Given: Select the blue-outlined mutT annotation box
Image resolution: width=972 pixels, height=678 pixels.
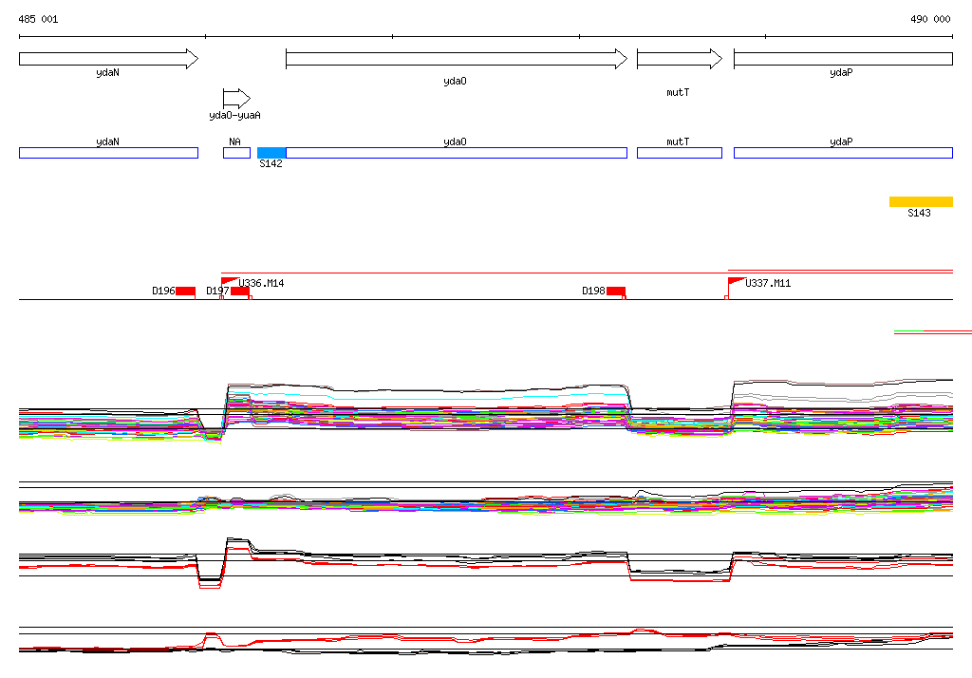Looking at the screenshot, I should (x=679, y=153).
